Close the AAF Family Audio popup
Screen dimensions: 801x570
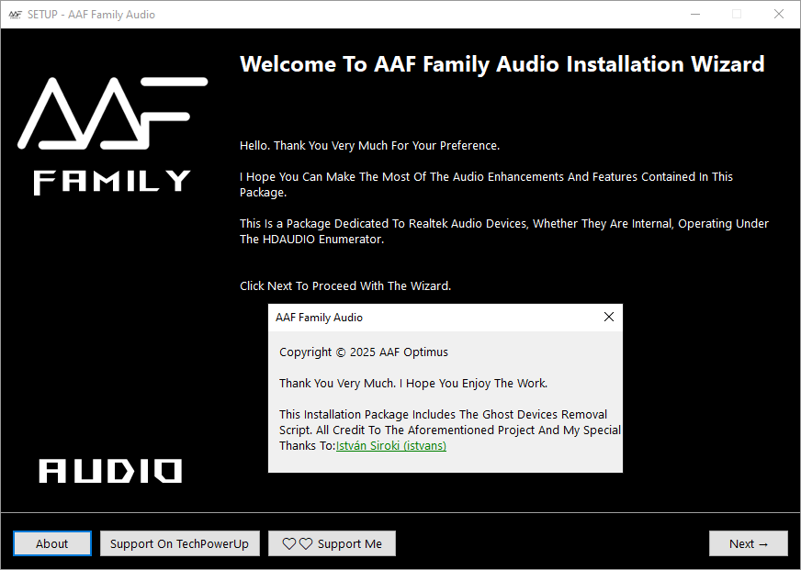608,317
